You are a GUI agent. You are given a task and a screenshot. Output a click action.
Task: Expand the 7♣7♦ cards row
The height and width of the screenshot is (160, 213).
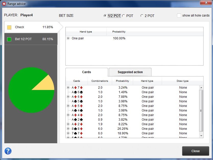click(68, 133)
